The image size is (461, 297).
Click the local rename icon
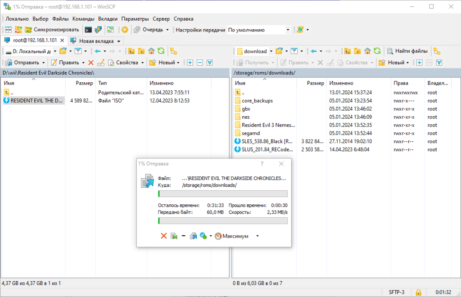click(101, 63)
